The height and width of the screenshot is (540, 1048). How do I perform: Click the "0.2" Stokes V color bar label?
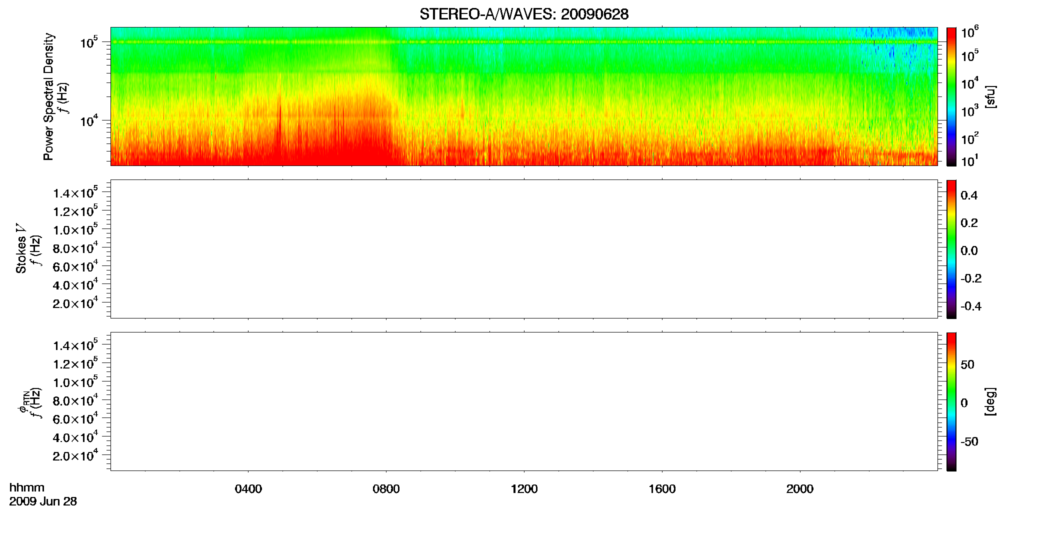pos(969,223)
